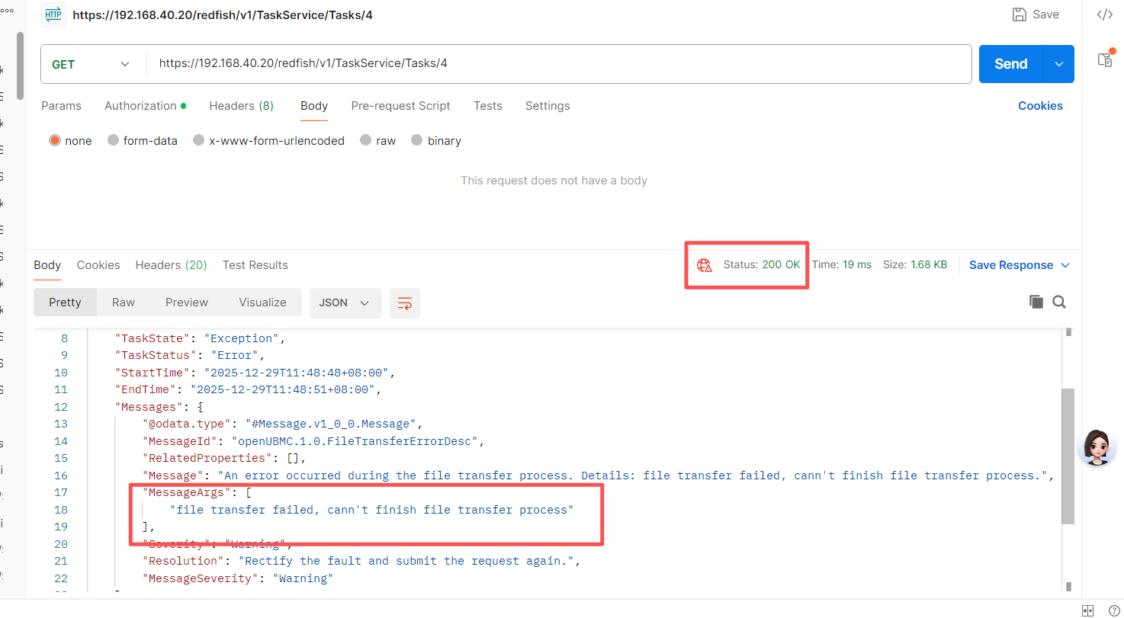Click the assistant avatar icon

1098,447
